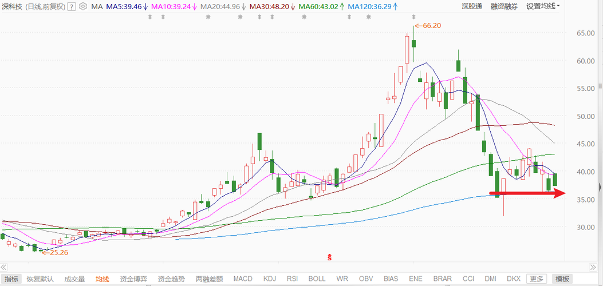Select the DMI indicator tab
Screen dimensions: 603x286
(490, 279)
